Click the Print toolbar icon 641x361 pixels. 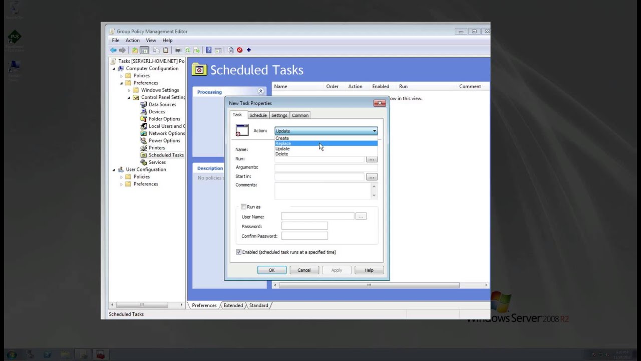pyautogui.click(x=178, y=50)
